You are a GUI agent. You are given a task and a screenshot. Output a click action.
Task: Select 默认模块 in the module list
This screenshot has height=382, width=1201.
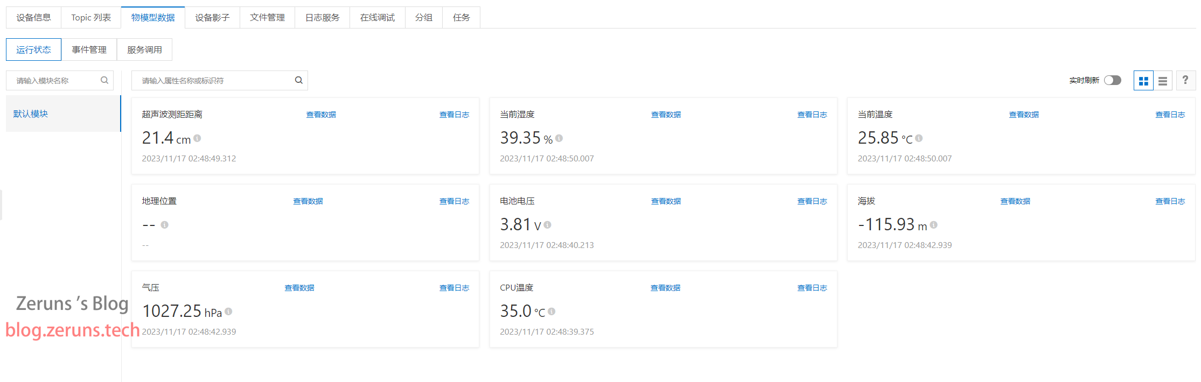pyautogui.click(x=31, y=114)
